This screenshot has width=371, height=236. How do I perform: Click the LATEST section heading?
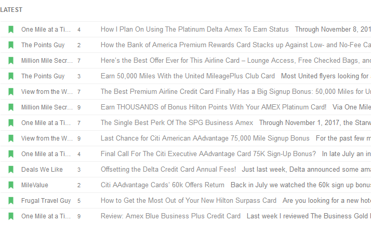[11, 10]
